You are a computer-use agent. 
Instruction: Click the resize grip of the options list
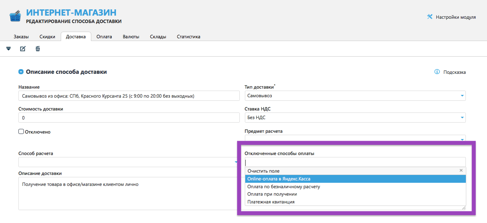pos(464,208)
